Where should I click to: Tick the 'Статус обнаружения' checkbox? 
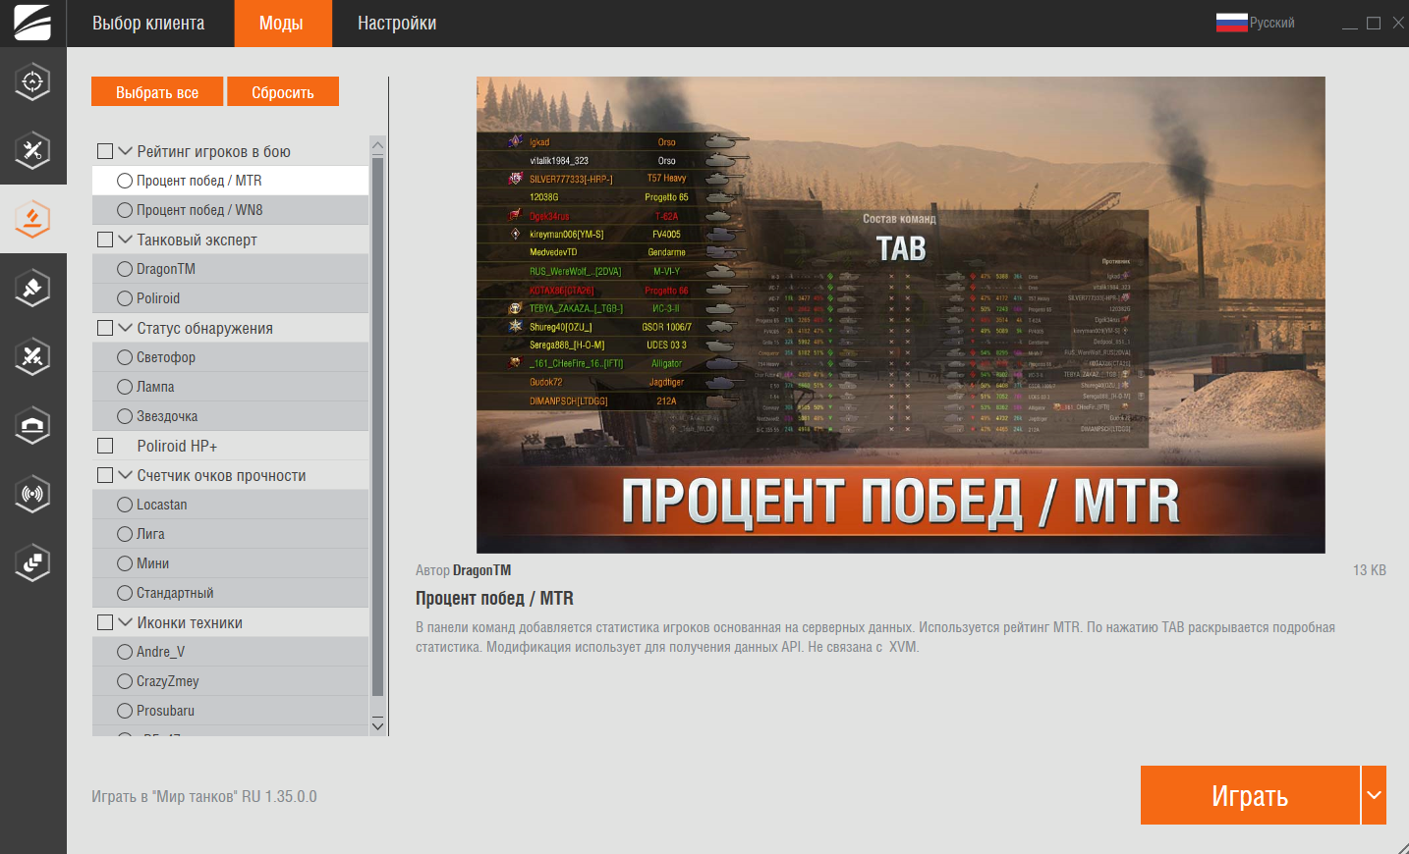105,328
